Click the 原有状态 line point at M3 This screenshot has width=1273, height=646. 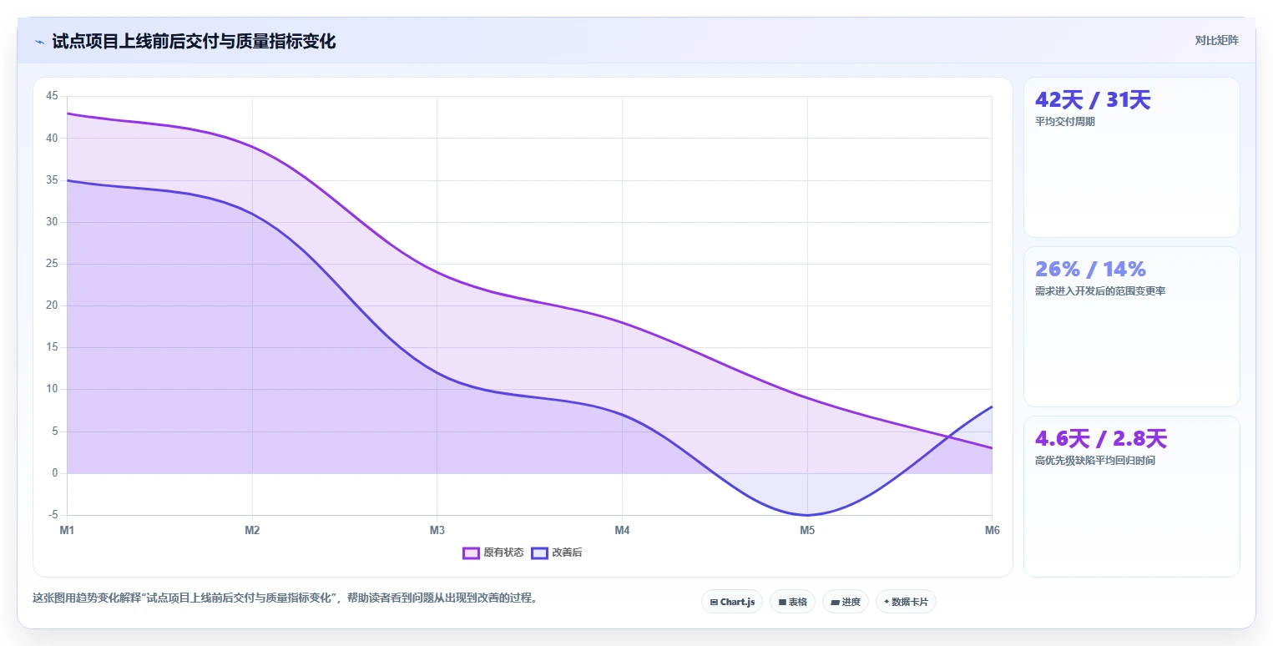click(437, 272)
